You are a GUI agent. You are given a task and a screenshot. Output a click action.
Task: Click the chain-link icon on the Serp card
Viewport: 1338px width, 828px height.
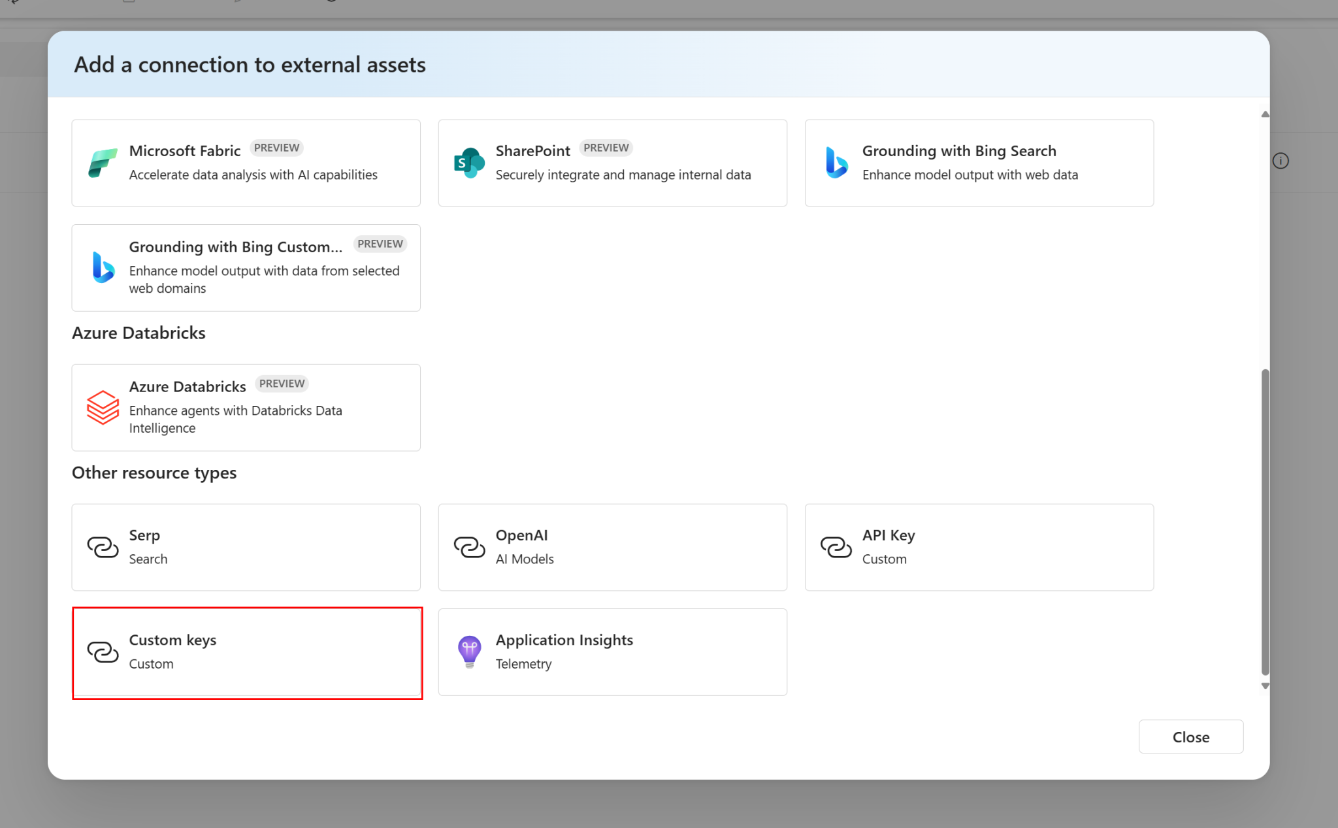[x=103, y=547]
